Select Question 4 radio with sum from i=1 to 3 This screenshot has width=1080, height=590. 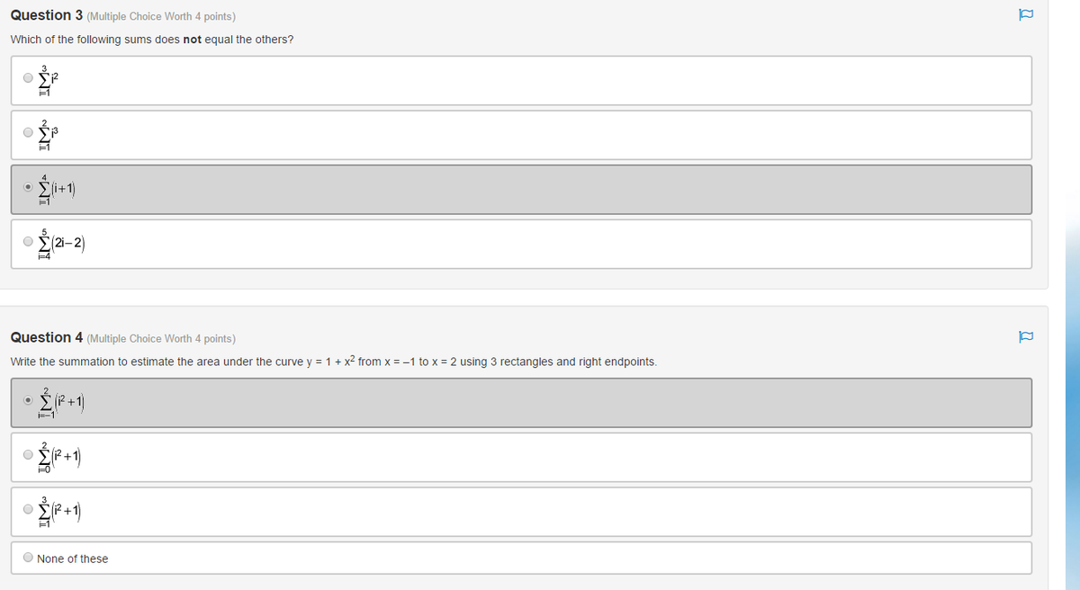click(x=29, y=510)
